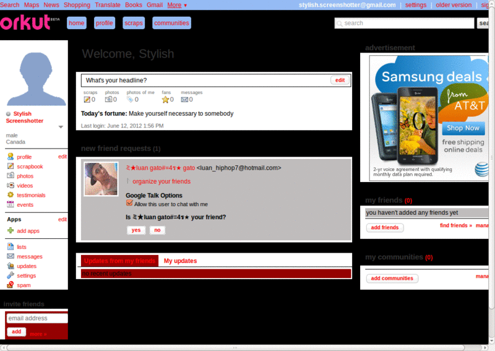The width and height of the screenshot is (495, 351).
Task: Click the photos camera icon in sidebar
Action: [11, 176]
